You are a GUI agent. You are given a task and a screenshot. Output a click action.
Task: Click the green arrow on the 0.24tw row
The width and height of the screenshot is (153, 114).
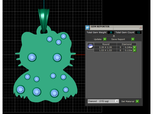click(x=135, y=47)
